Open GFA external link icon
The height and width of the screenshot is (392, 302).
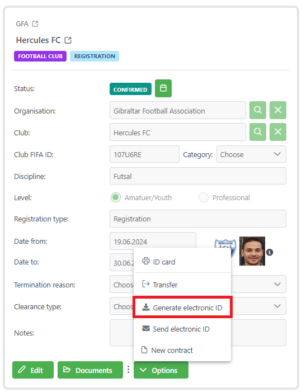click(x=35, y=23)
